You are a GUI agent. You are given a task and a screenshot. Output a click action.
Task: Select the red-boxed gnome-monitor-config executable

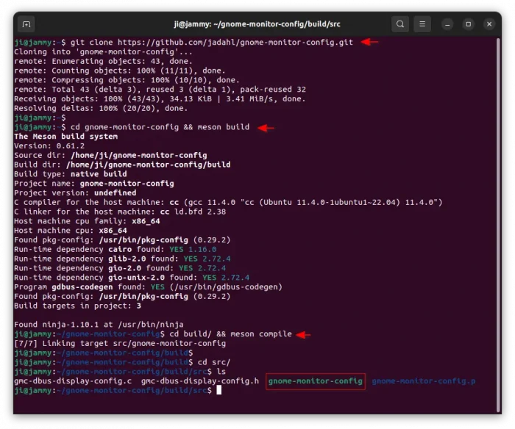click(315, 381)
